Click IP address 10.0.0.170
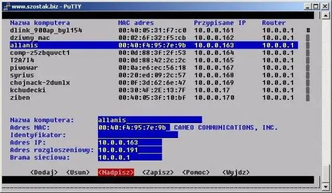 [x=214, y=98]
